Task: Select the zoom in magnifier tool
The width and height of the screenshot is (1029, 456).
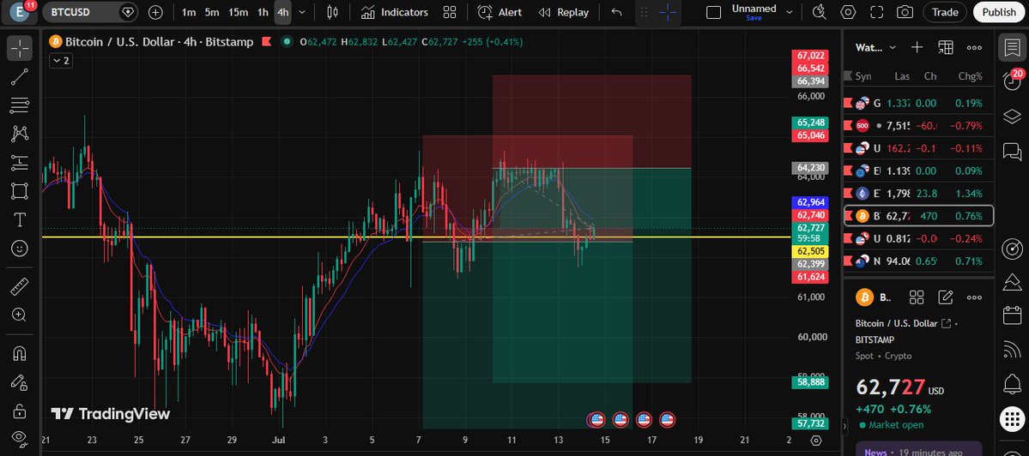Action: [x=20, y=315]
